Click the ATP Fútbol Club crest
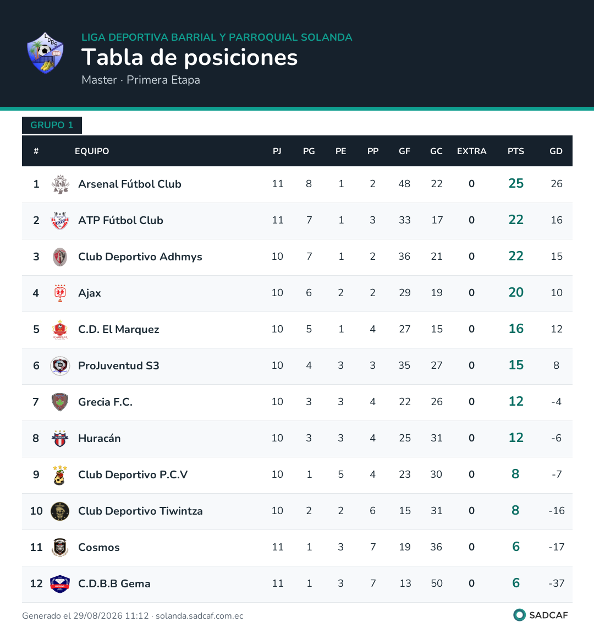This screenshot has width=594, height=644. pos(60,221)
